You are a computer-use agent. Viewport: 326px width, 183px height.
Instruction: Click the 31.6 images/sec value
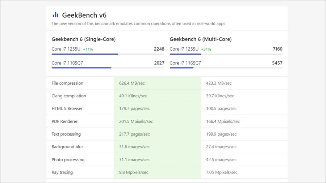(134, 147)
